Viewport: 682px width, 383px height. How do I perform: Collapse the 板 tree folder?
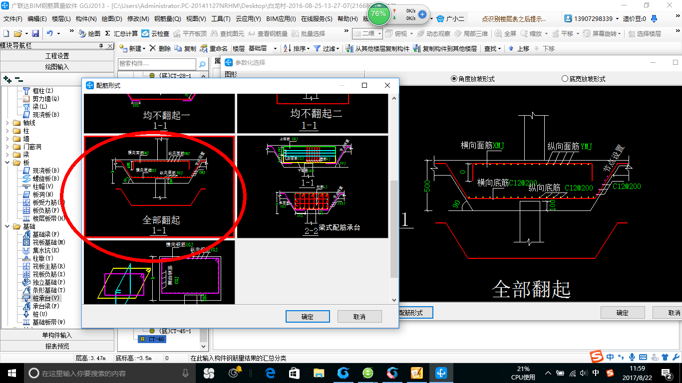click(x=6, y=163)
